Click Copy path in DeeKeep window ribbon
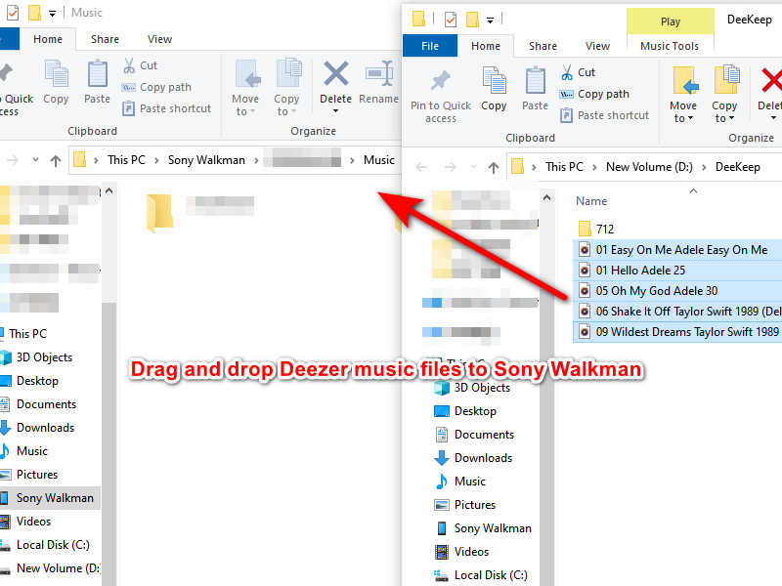Image resolution: width=782 pixels, height=586 pixels. [x=594, y=94]
